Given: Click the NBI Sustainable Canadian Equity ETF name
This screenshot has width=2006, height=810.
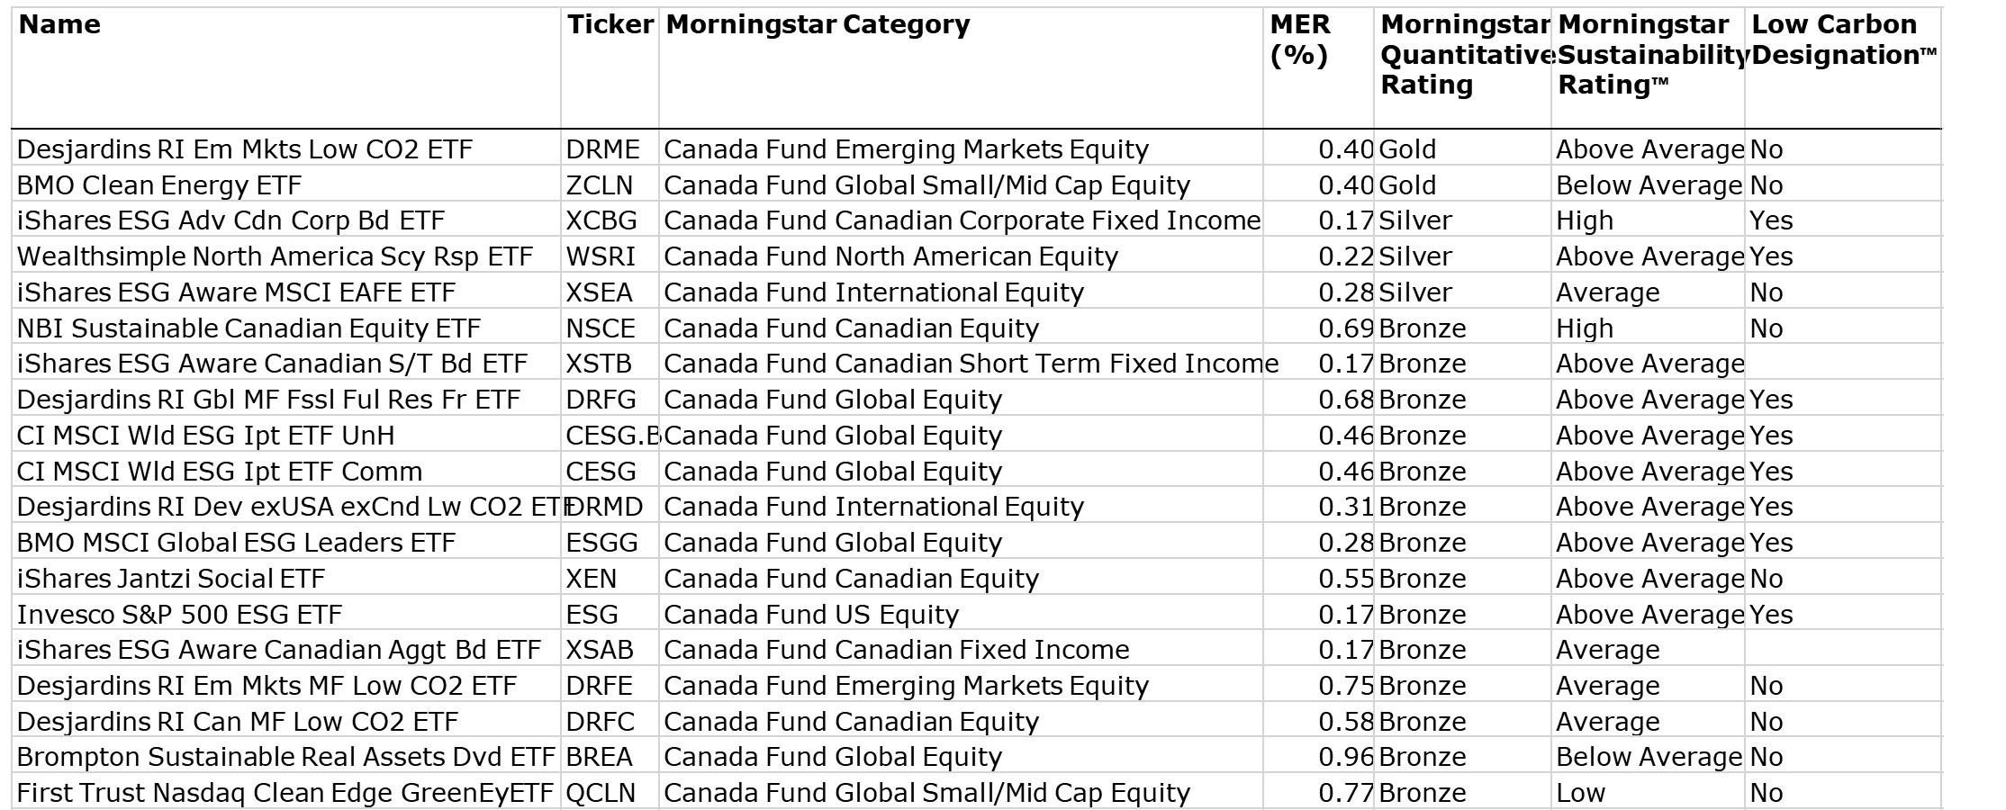Looking at the screenshot, I should coord(248,328).
